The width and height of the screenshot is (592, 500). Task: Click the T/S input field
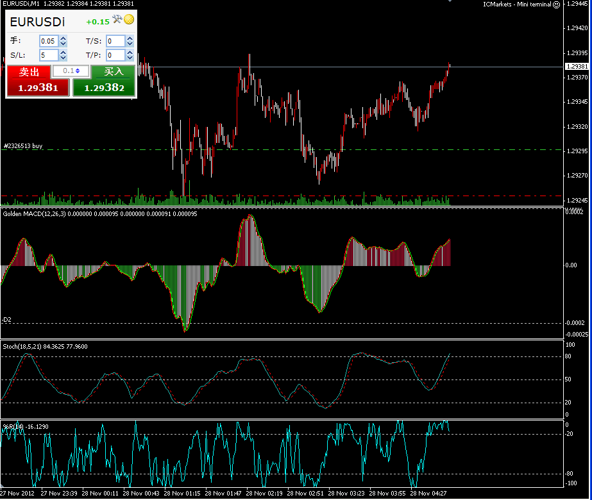point(115,41)
